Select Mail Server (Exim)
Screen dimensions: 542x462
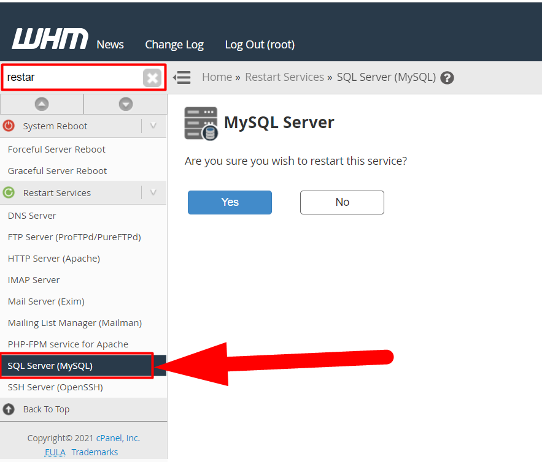coord(46,301)
